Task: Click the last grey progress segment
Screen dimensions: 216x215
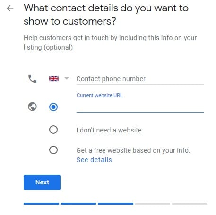Action: (x=190, y=204)
